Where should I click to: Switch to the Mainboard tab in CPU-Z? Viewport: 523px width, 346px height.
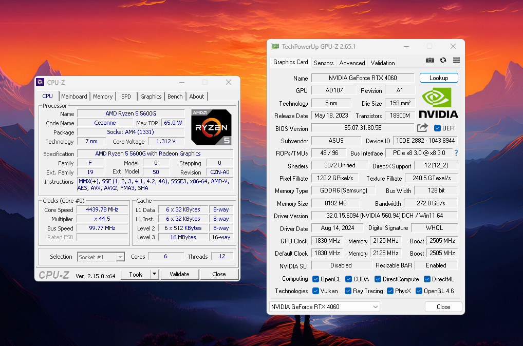point(74,97)
